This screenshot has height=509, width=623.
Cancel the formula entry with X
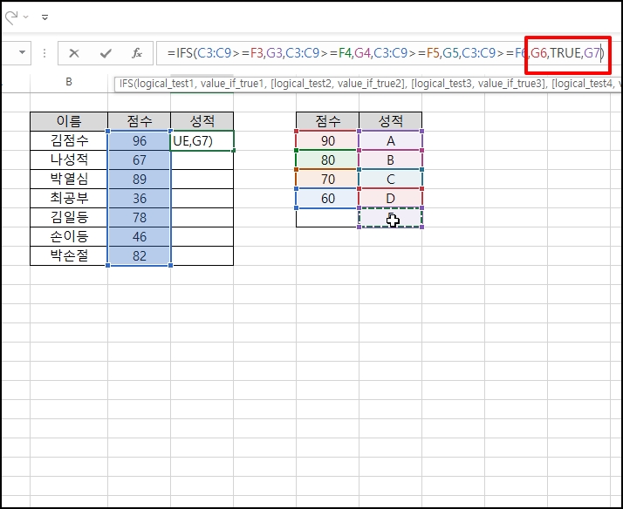(x=74, y=53)
